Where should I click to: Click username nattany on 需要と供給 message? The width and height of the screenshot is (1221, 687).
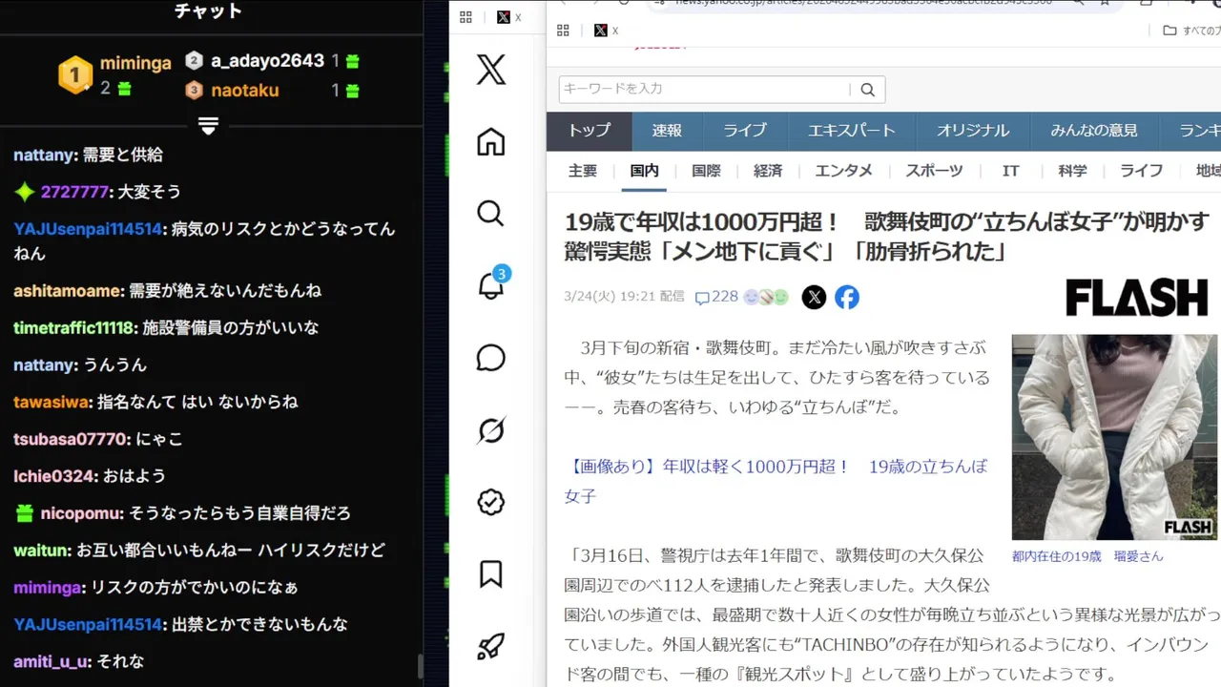coord(44,155)
